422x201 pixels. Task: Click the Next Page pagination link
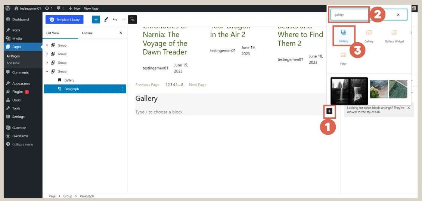tap(198, 85)
